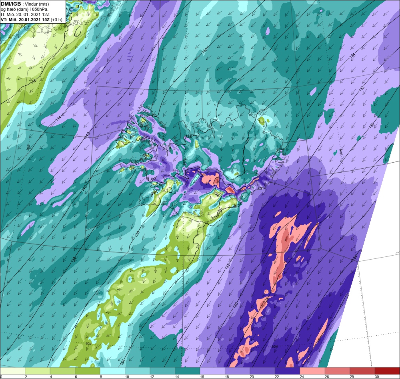This screenshot has height=379, width=400.
Task: Pick the 10–12 m/s aqua legend swatch
Action: coord(138,371)
